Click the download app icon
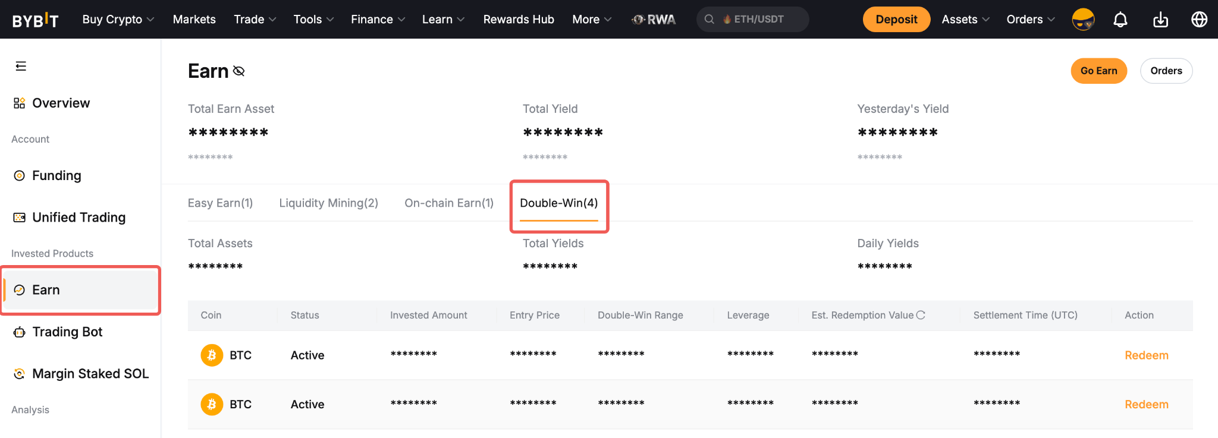Screen dimensions: 1218x438 (1160, 20)
